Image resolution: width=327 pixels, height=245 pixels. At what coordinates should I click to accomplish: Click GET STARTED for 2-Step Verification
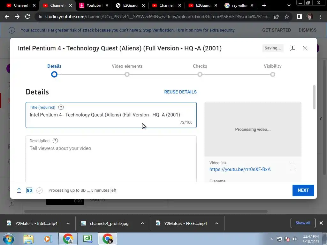point(277,30)
